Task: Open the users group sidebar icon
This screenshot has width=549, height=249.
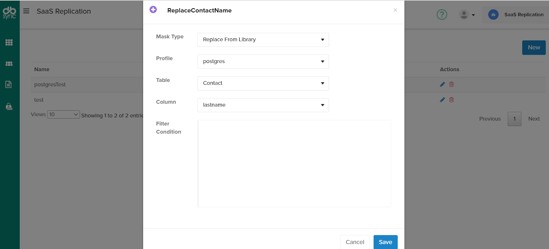Action: [9, 64]
